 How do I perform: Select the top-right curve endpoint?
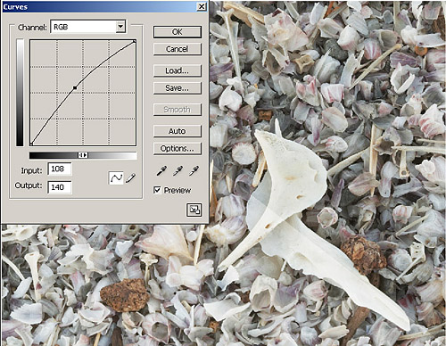point(135,41)
